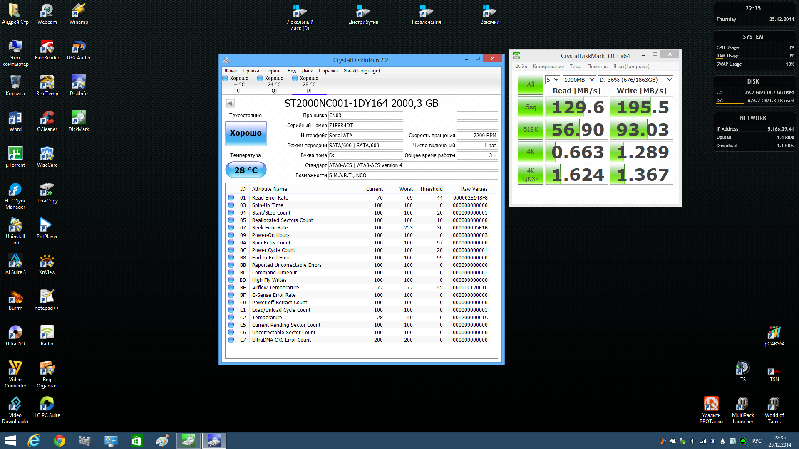Image resolution: width=799 pixels, height=449 pixels.
Task: Open the drive selection dropdown D: 36%
Action: point(635,80)
